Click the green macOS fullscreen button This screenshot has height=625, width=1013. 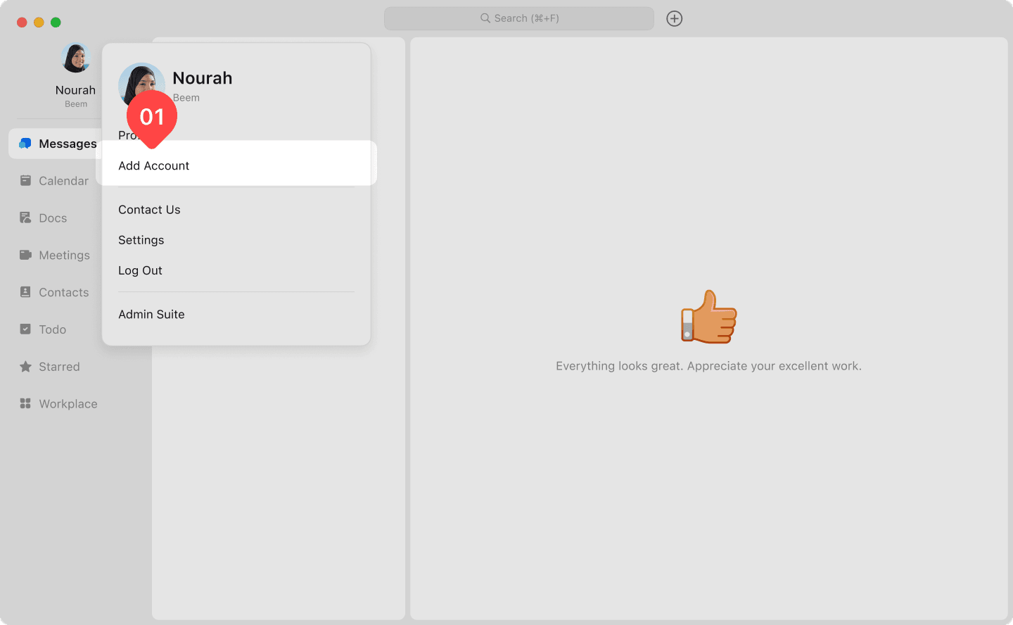(x=56, y=23)
